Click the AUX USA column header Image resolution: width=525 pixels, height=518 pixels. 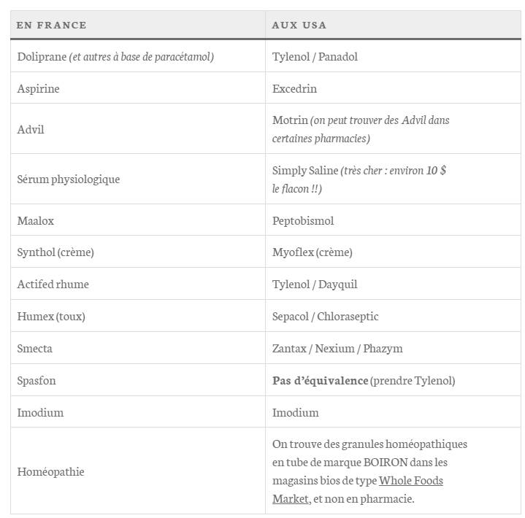click(x=299, y=25)
